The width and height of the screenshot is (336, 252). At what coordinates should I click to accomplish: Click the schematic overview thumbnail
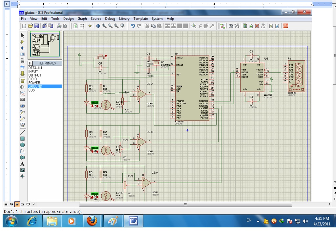(45, 45)
